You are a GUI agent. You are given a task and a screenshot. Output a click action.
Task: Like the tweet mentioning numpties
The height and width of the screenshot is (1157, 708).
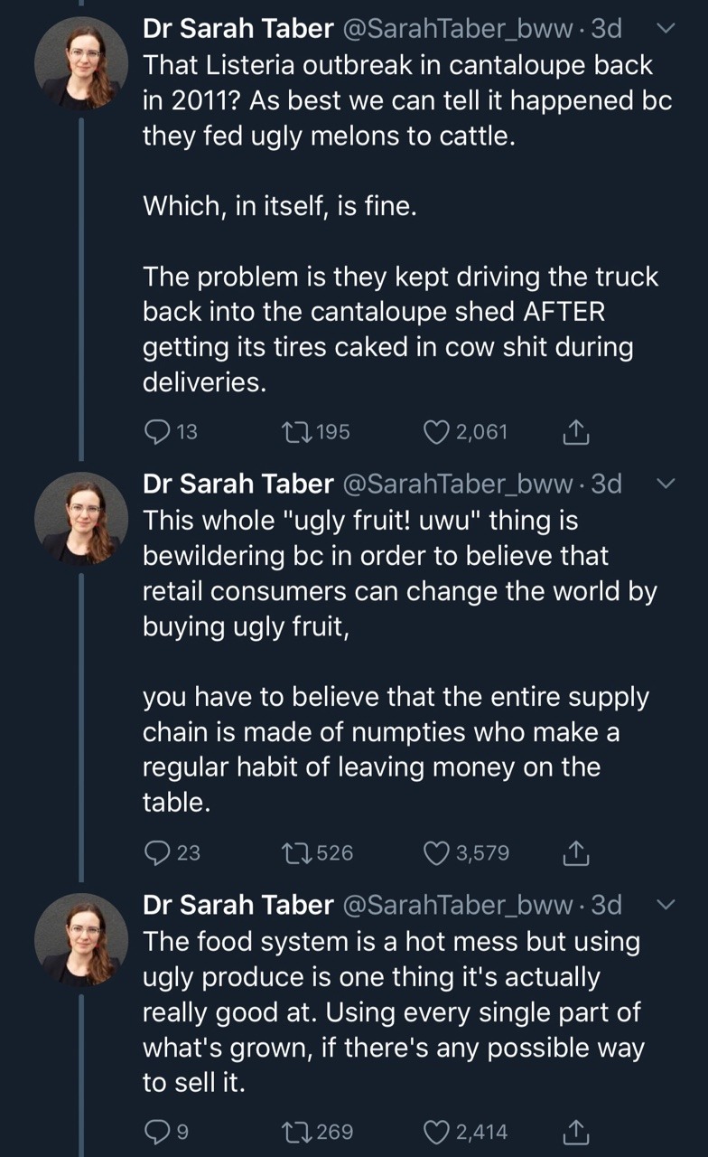(437, 852)
